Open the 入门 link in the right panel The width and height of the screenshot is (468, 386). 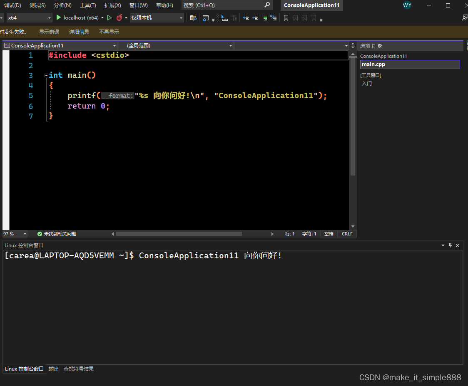tap(366, 83)
